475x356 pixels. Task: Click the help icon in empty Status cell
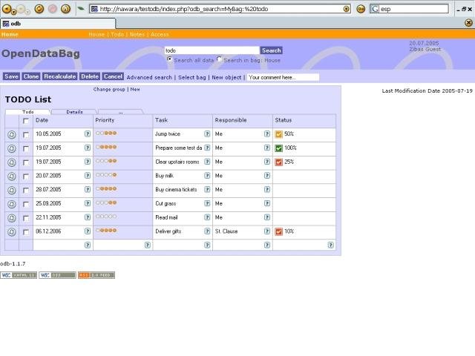[x=331, y=245]
